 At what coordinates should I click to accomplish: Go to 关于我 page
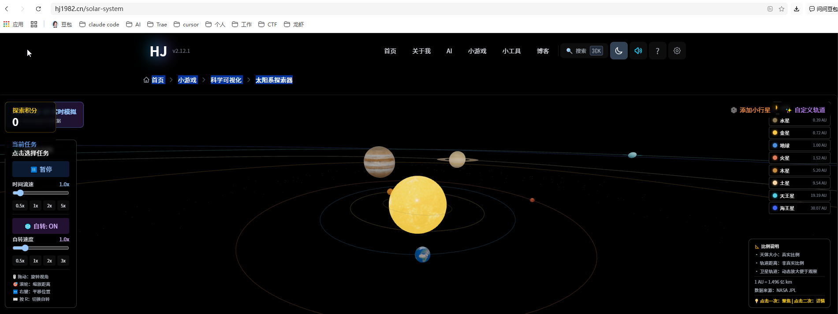(421, 51)
